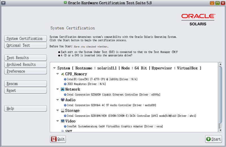Click the Audio speaker icon
Viewport: 226px width, 147px height.
63,100
